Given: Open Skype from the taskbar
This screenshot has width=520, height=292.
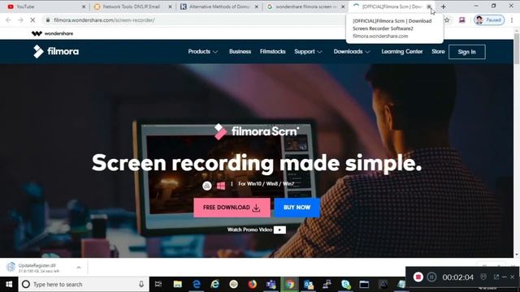Looking at the screenshot, I should (345, 285).
